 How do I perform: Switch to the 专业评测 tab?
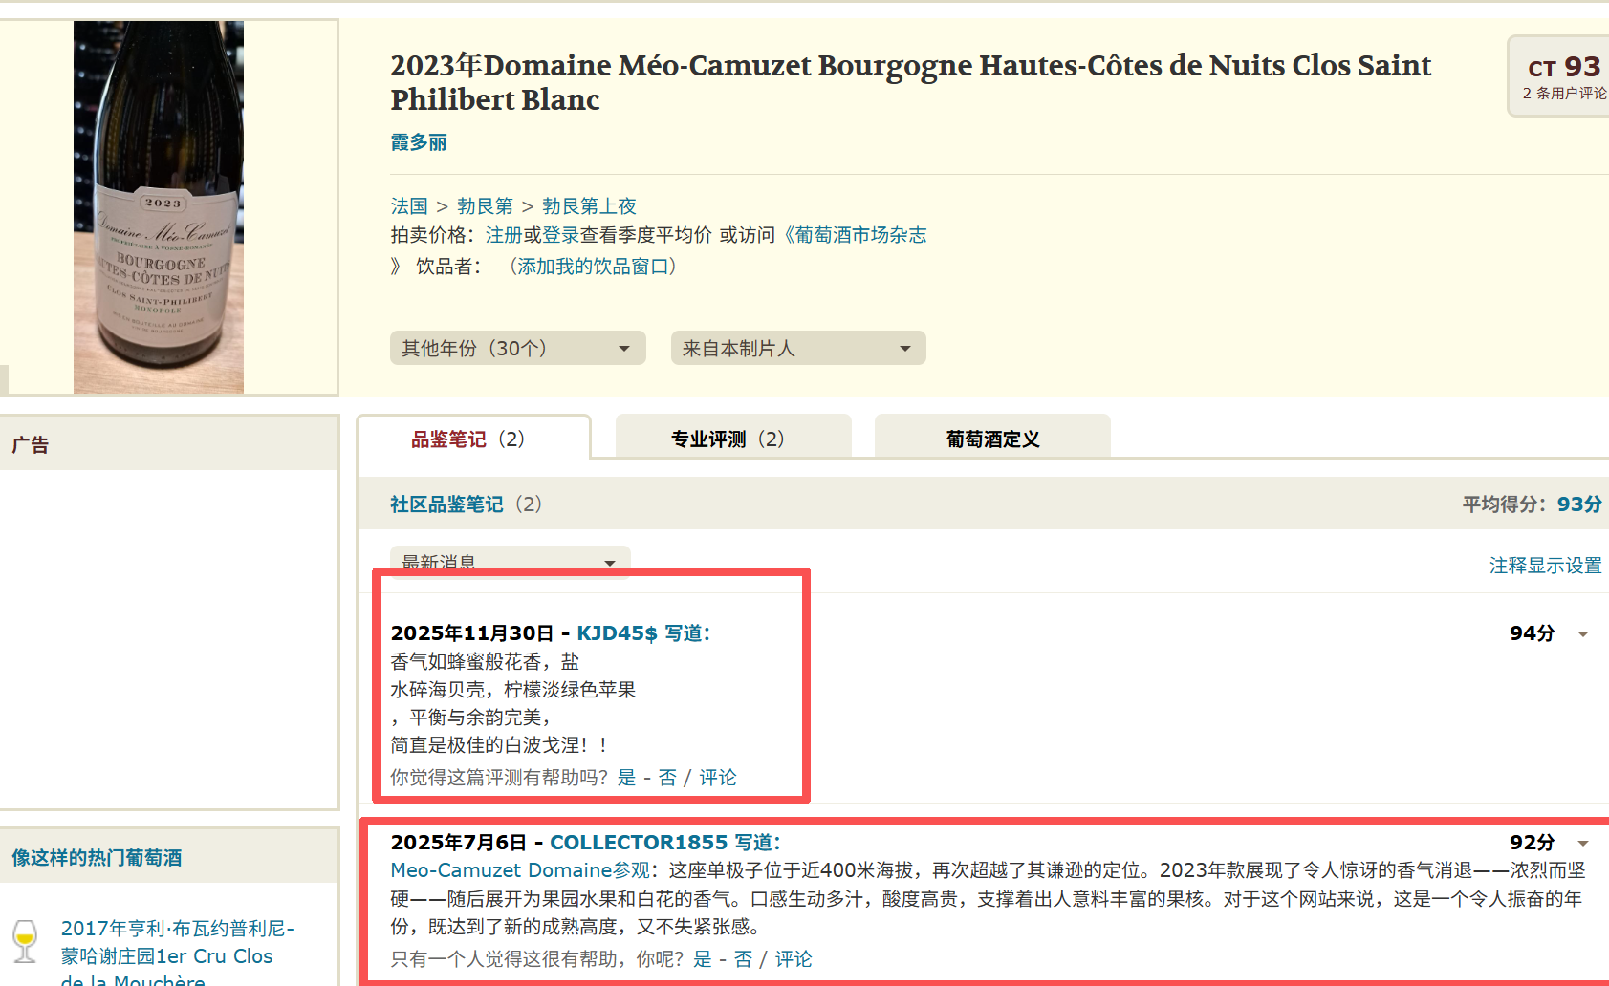(733, 438)
